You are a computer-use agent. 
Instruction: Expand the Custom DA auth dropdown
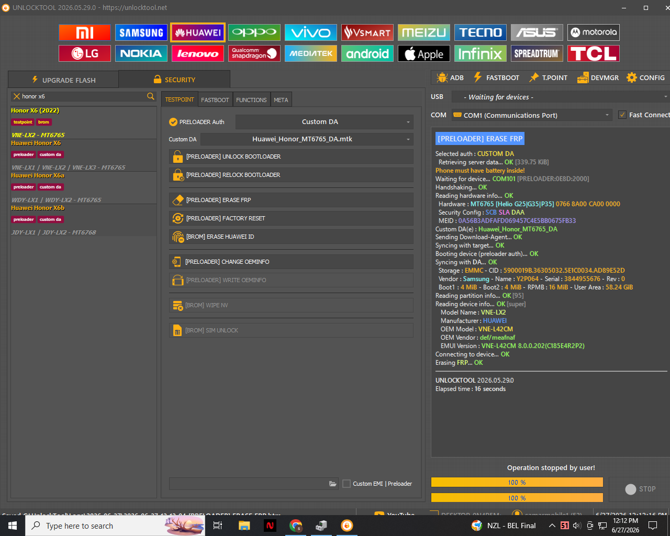tap(325, 122)
